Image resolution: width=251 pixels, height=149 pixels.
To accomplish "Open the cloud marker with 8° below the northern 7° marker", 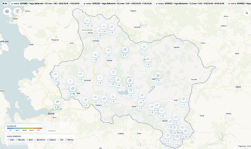I will pyautogui.click(x=148, y=59).
